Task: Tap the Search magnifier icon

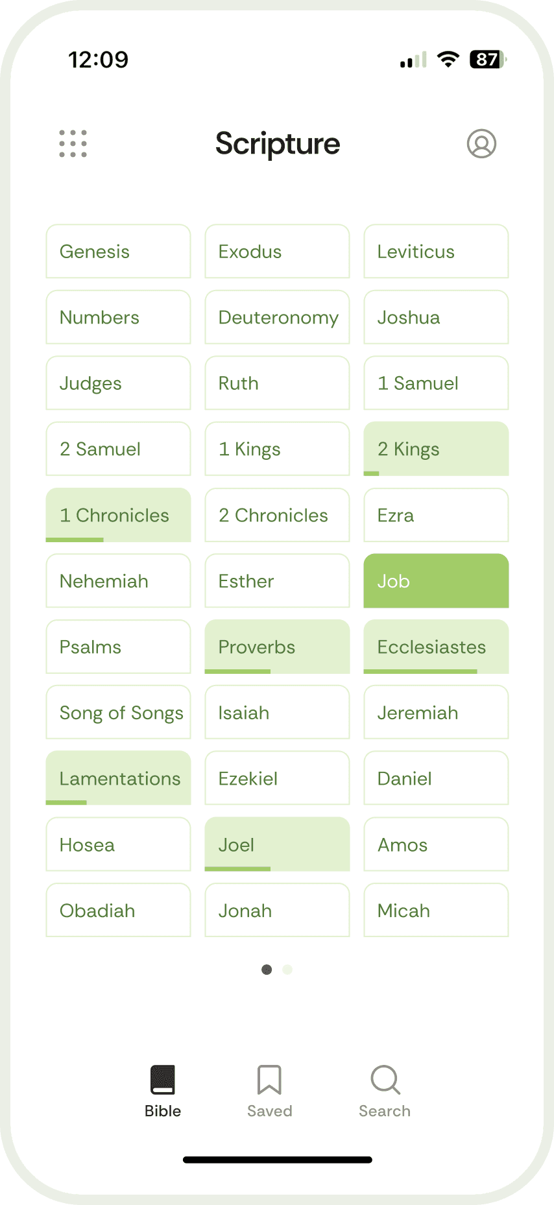Action: [x=385, y=1080]
